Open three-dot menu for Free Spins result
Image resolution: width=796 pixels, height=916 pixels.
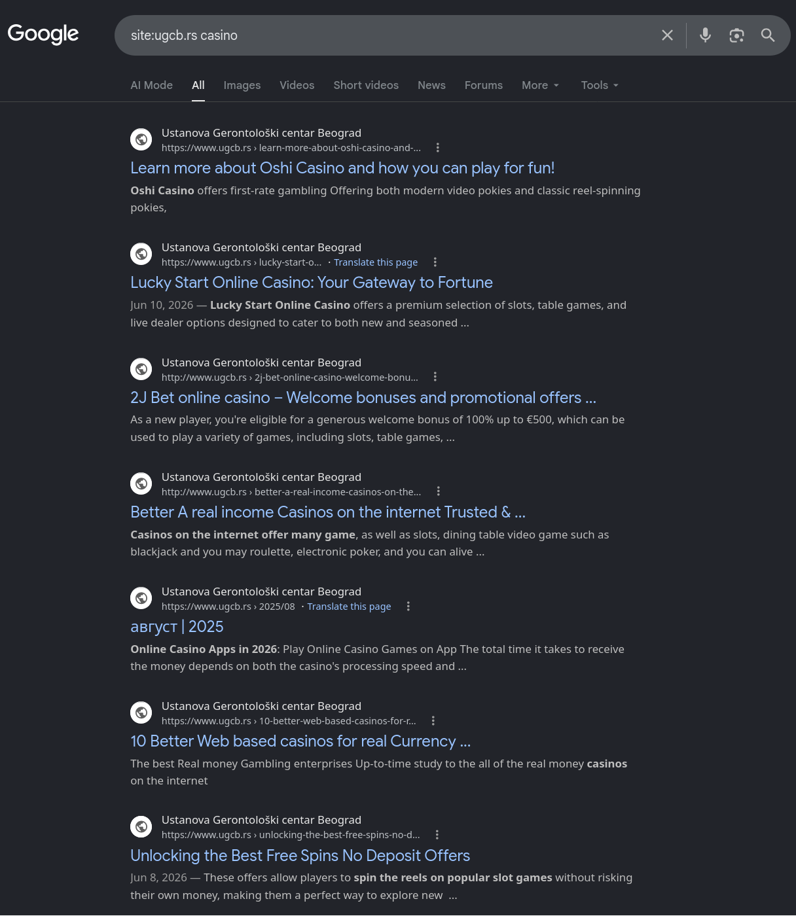coord(437,835)
